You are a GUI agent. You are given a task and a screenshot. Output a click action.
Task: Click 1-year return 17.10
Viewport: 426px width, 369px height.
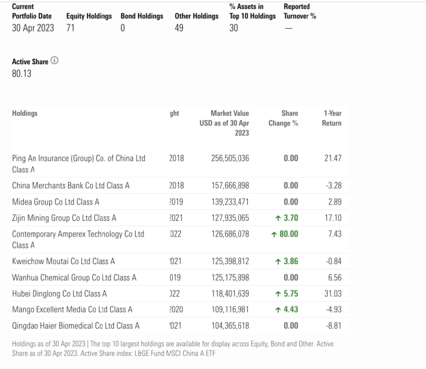pos(333,218)
